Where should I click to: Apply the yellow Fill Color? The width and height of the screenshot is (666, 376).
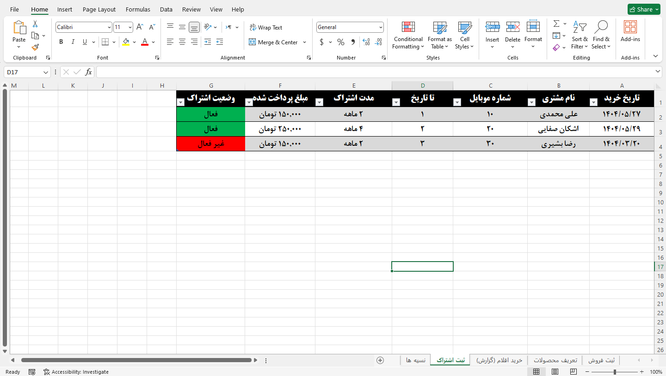click(x=126, y=42)
